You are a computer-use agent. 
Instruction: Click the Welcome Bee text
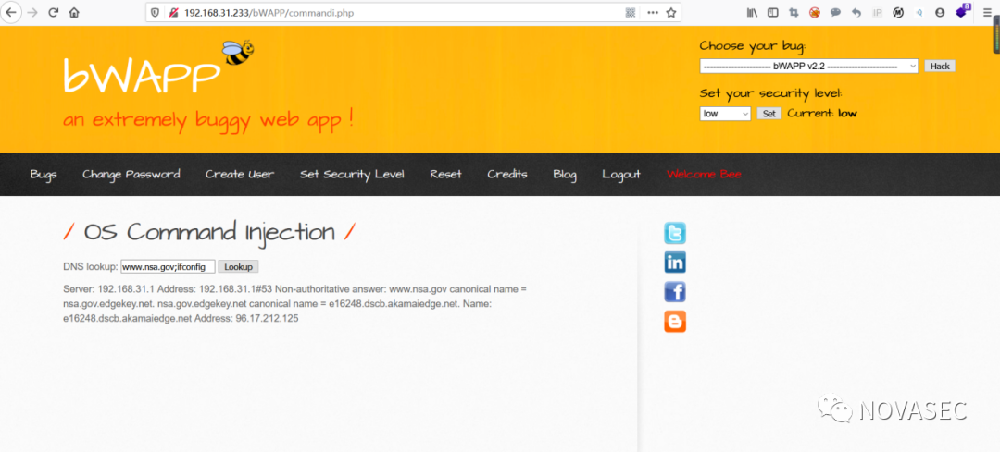click(x=704, y=175)
